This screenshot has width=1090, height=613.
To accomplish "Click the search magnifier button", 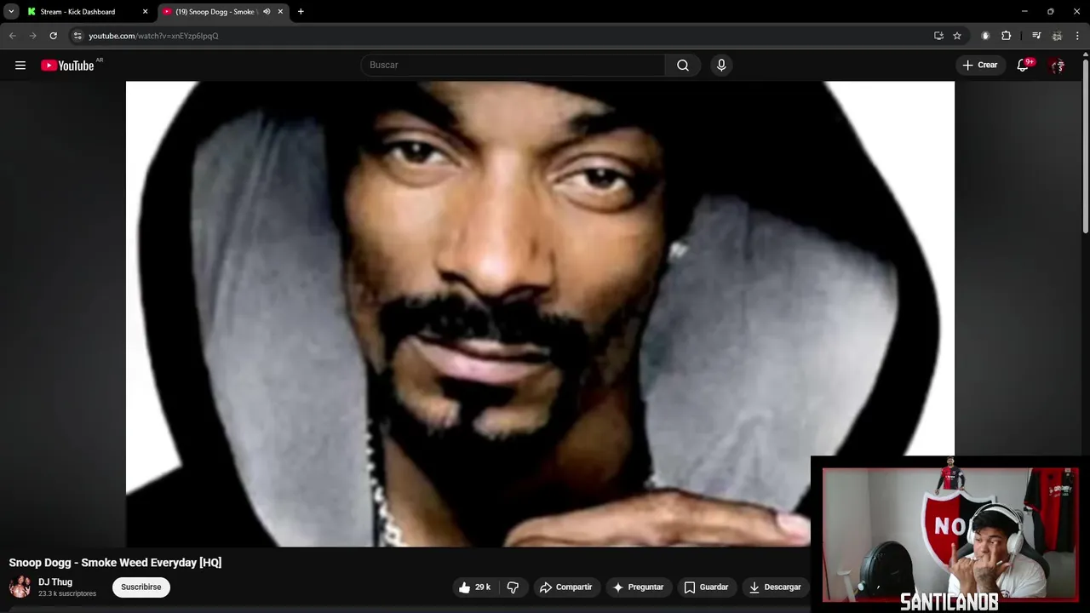I will pos(683,65).
